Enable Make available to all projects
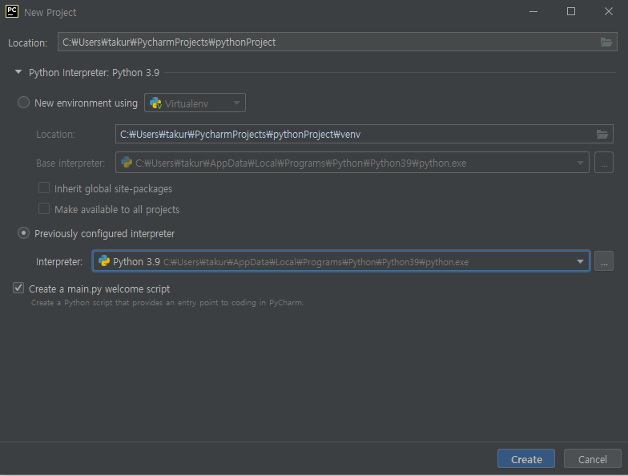 (x=44, y=208)
